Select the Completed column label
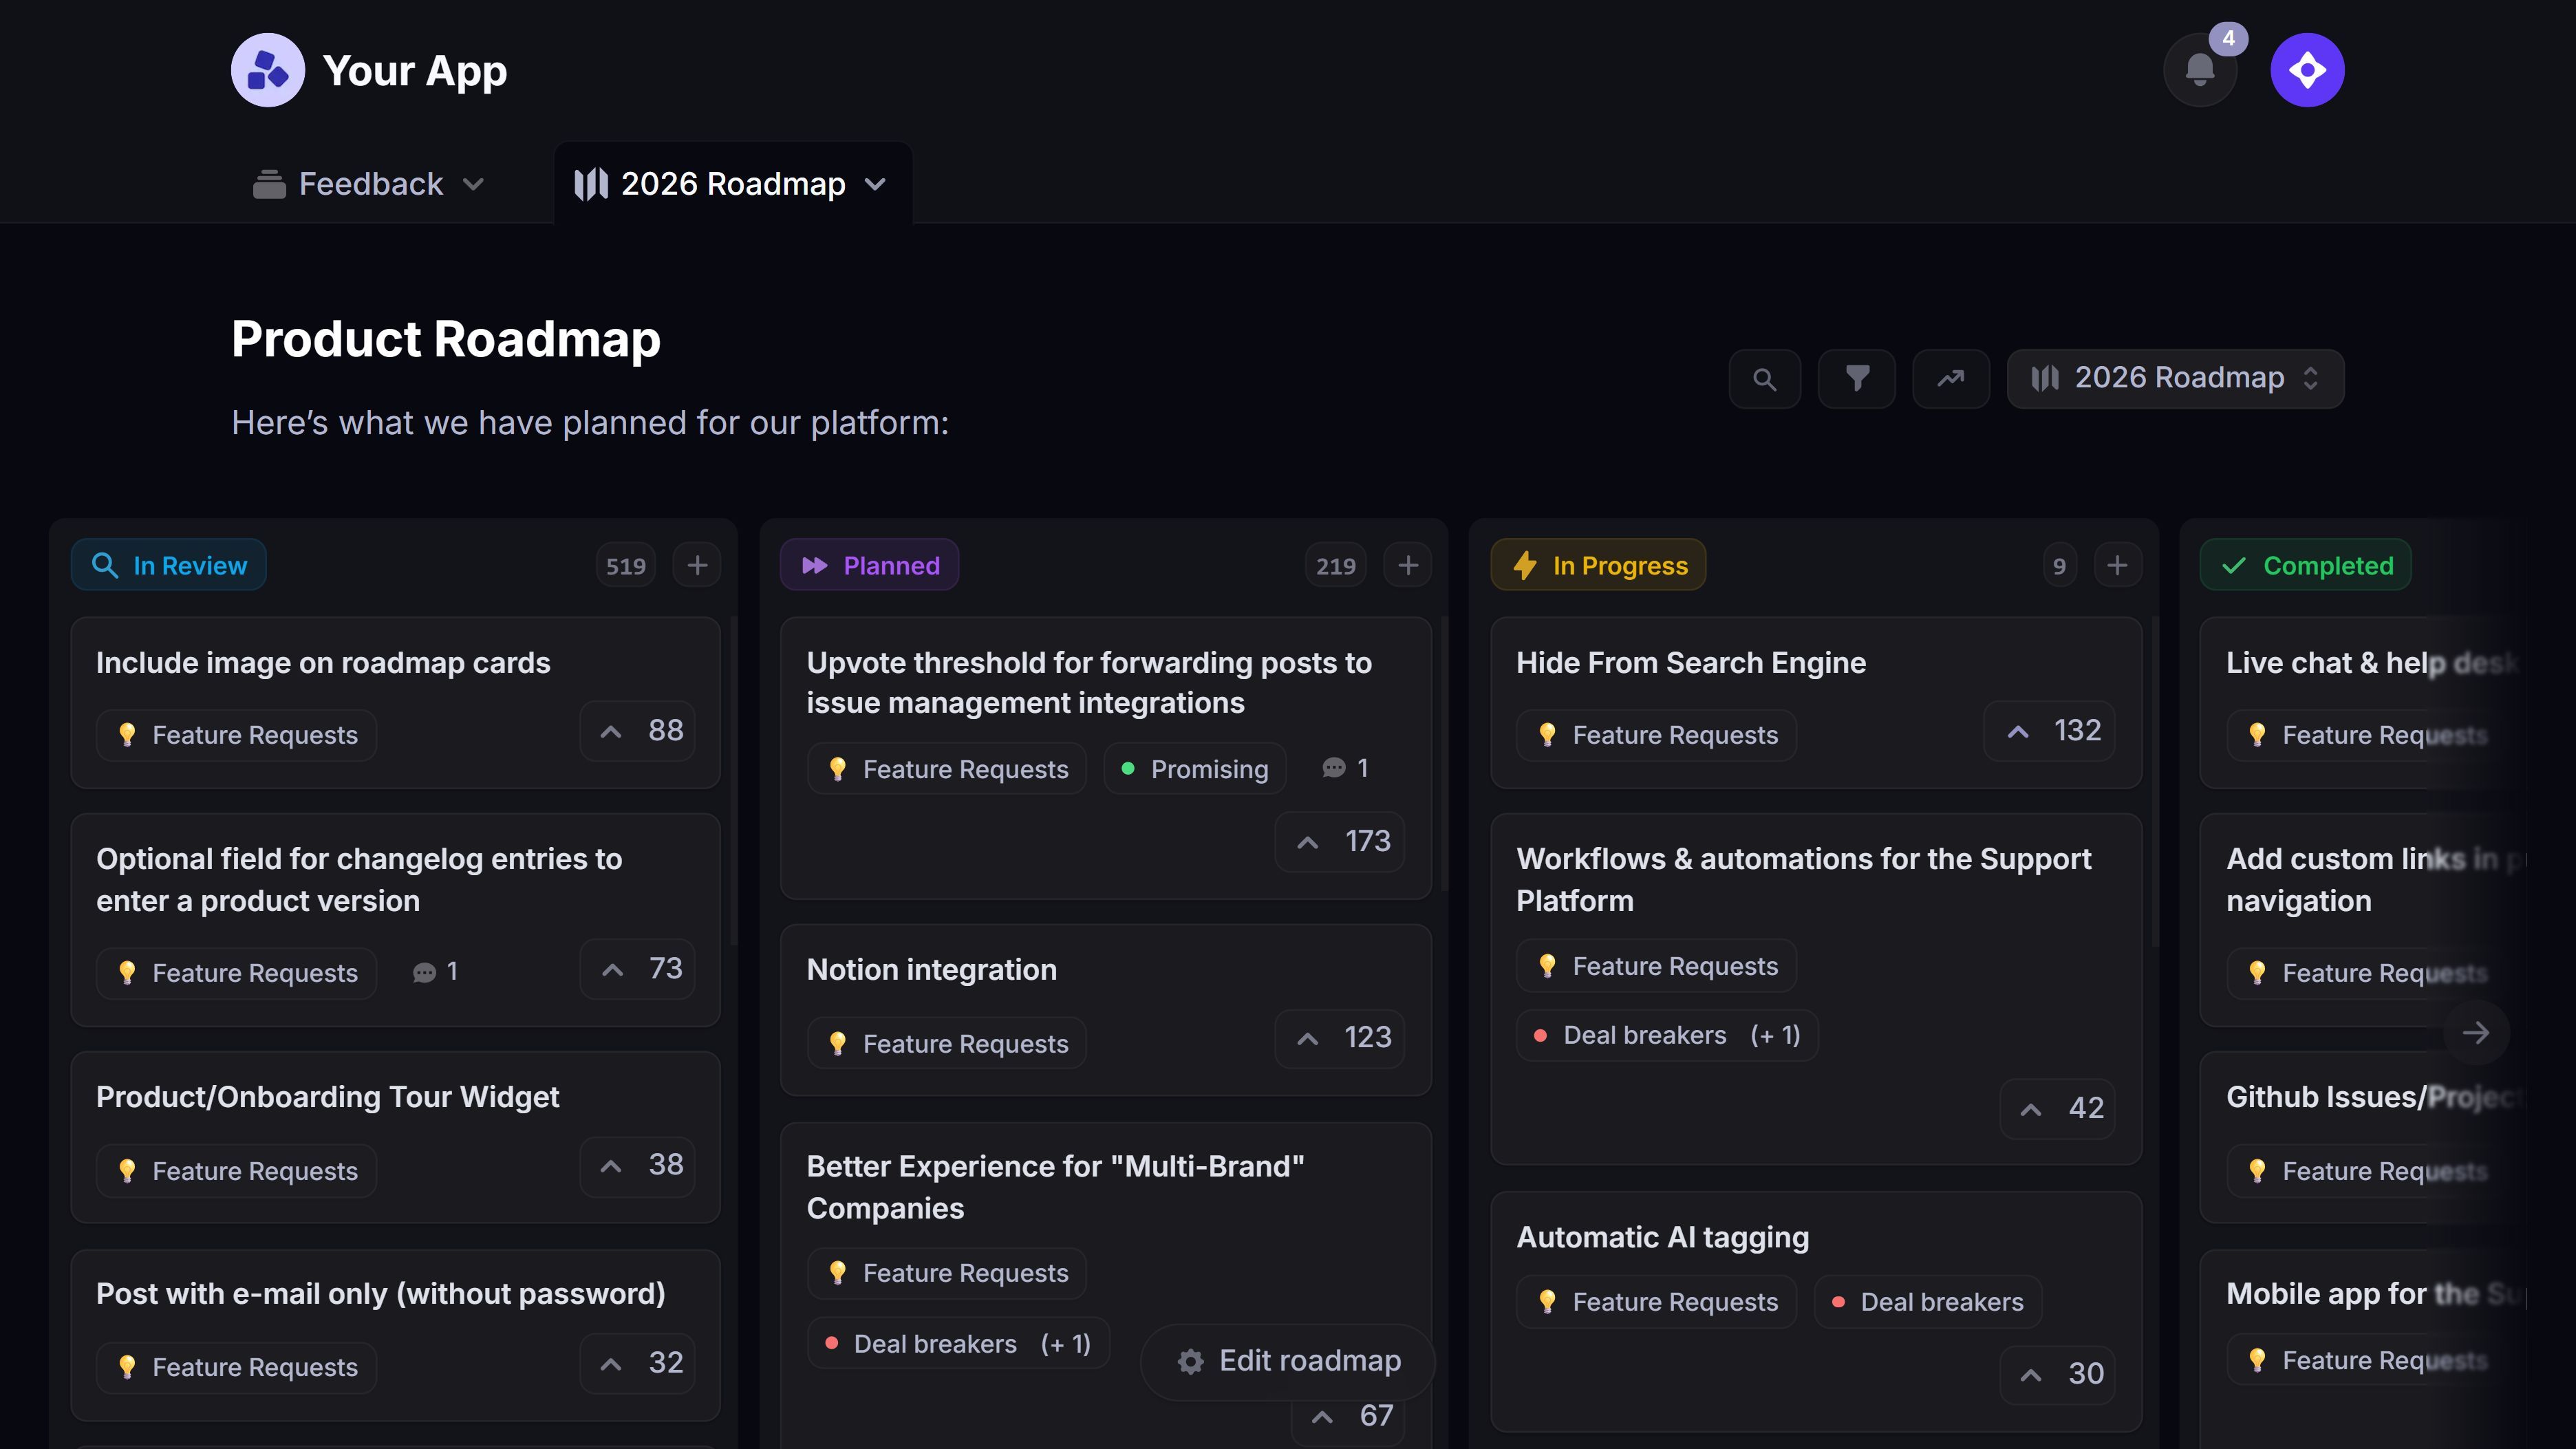Viewport: 2576px width, 1449px height. pos(2305,566)
